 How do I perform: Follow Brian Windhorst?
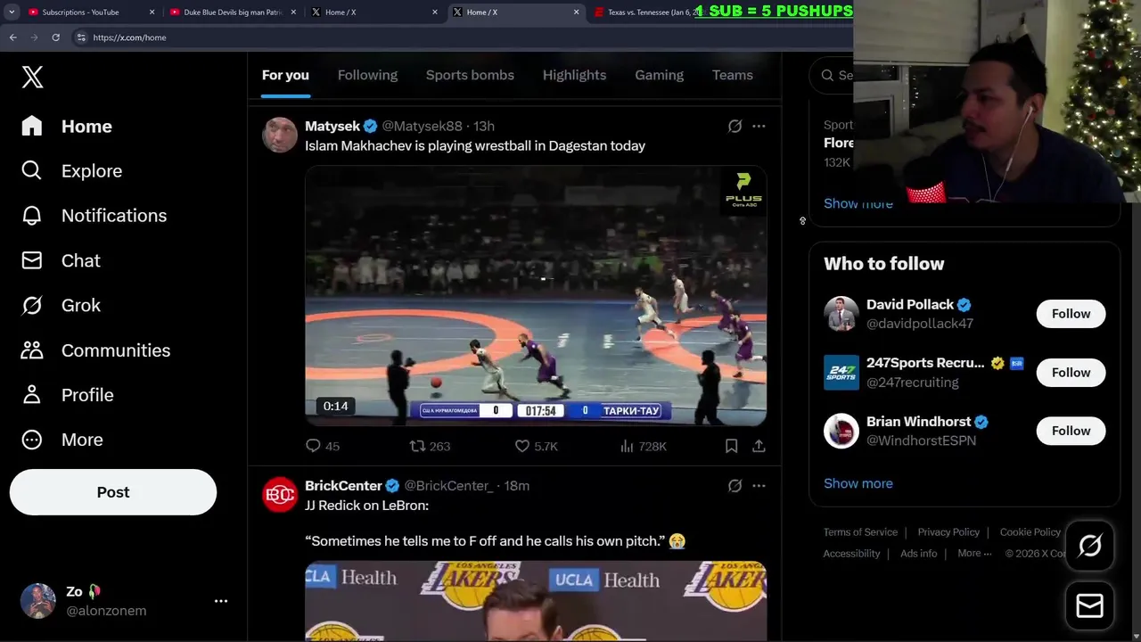1071,431
